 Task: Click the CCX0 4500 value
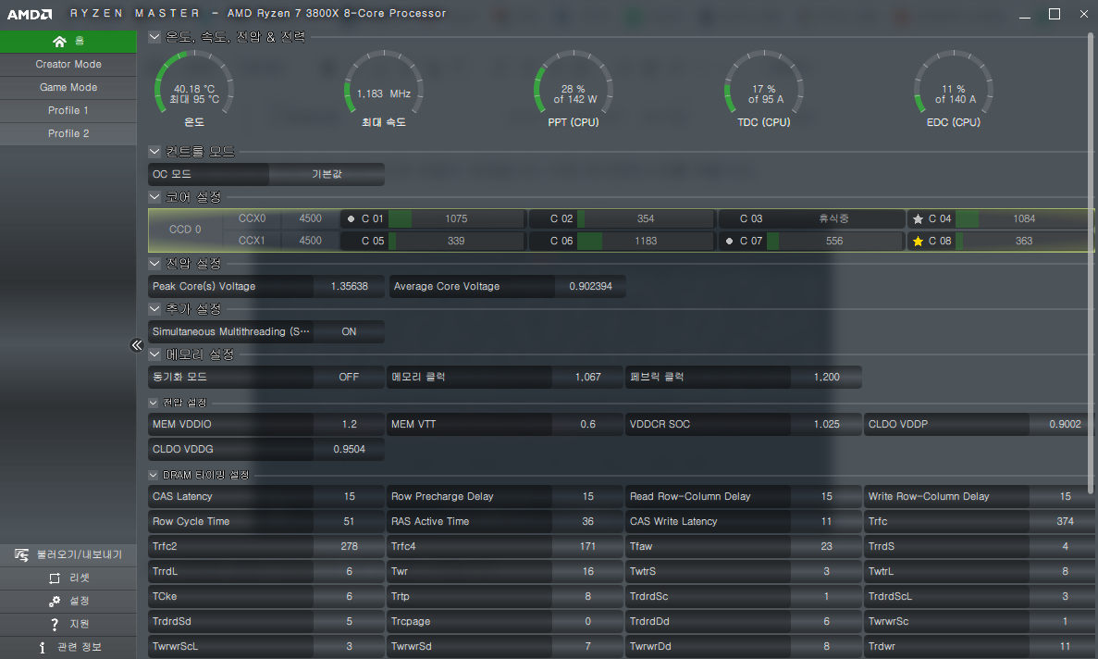coord(310,218)
